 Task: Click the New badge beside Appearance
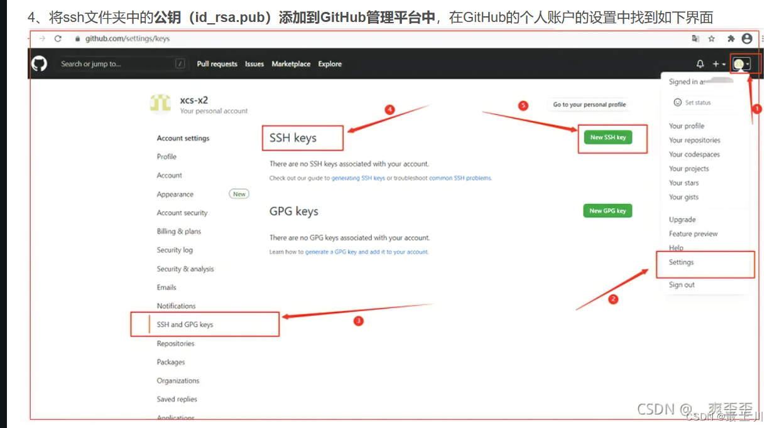239,194
